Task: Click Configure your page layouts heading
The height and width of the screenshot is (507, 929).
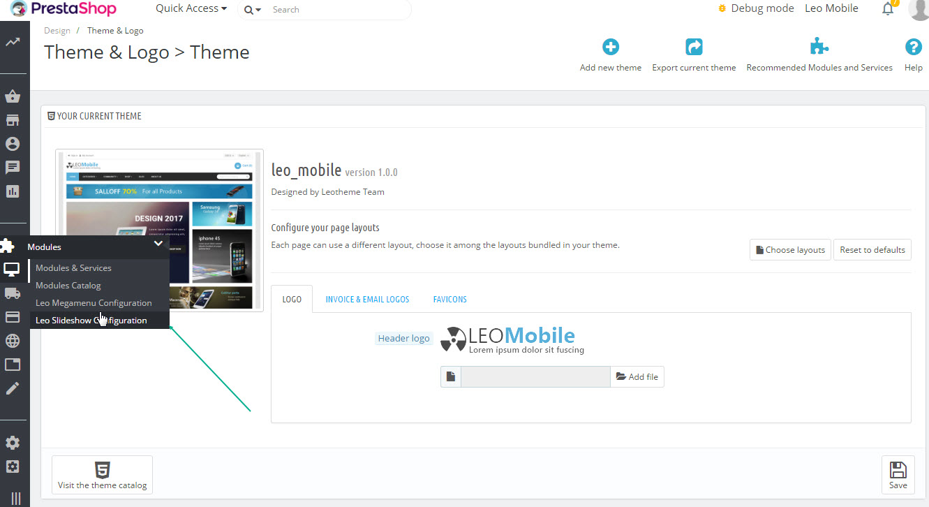Action: (325, 228)
